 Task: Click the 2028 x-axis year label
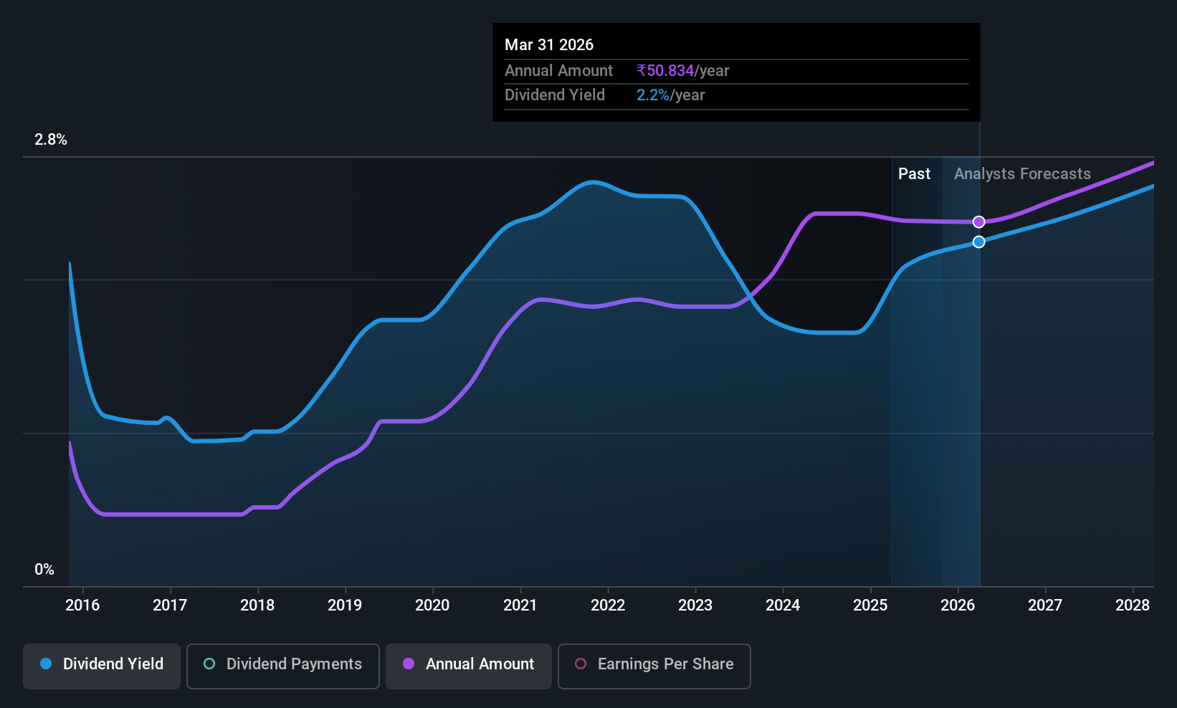1133,606
